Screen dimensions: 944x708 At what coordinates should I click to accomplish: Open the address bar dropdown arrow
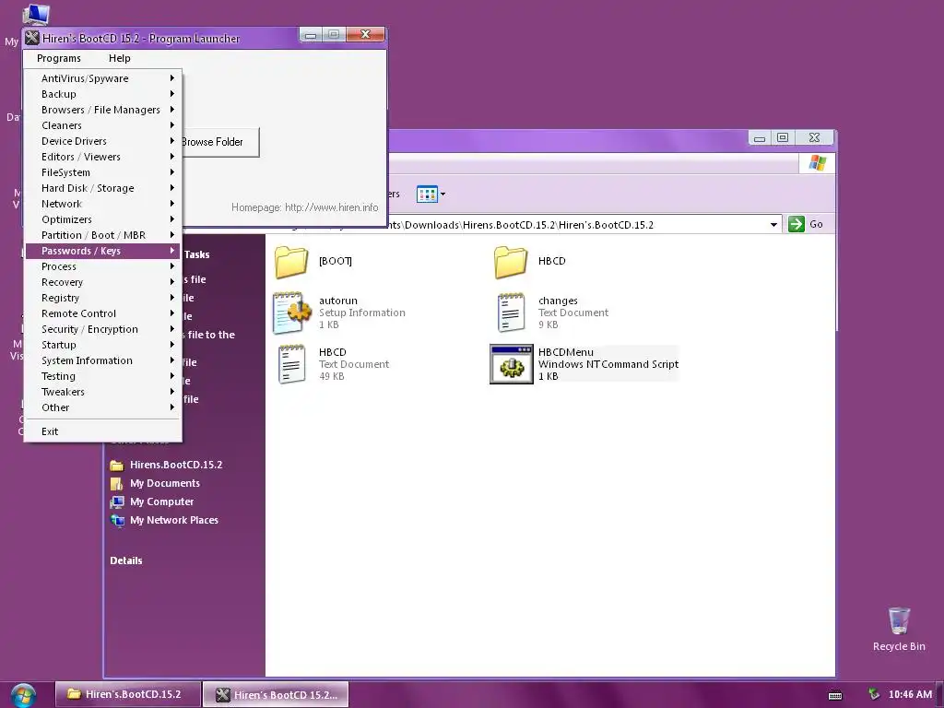coord(773,225)
